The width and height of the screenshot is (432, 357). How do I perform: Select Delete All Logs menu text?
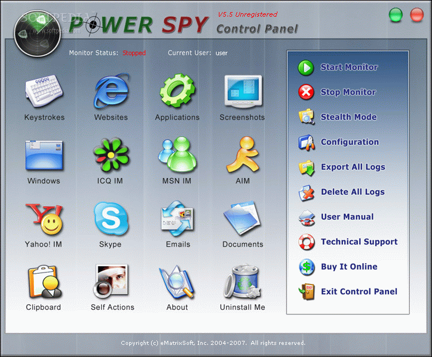[x=353, y=192]
